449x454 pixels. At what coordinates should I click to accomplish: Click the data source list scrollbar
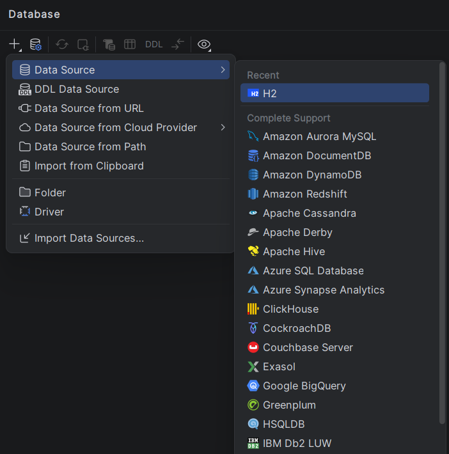(x=442, y=243)
